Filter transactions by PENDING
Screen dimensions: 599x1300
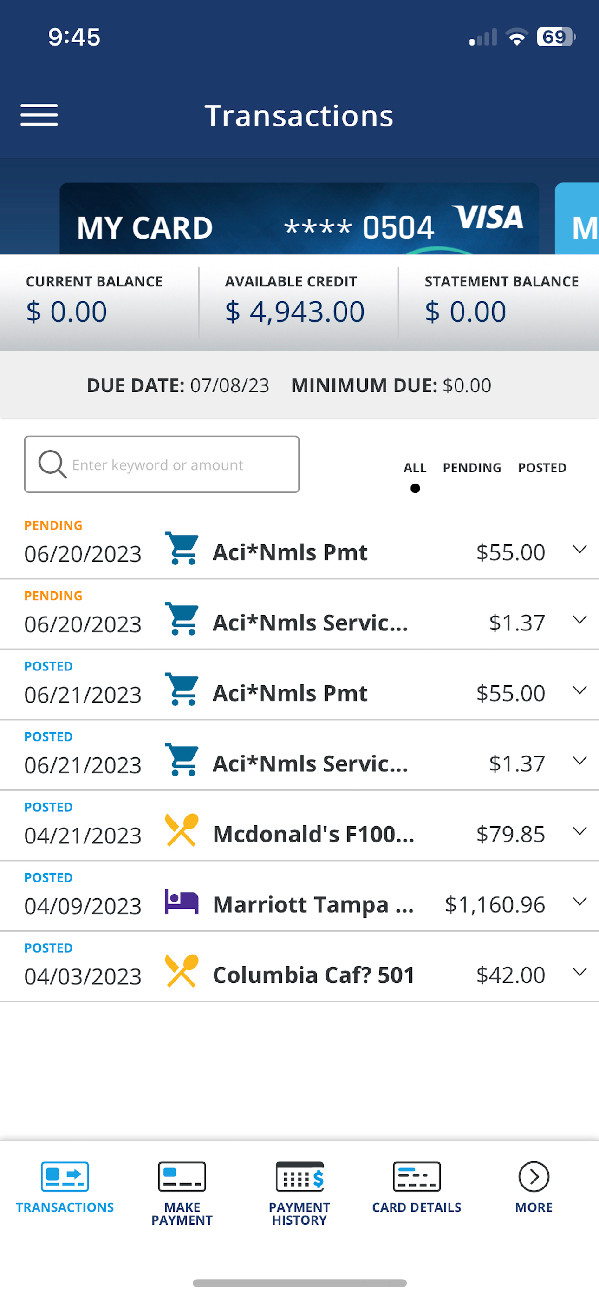(x=472, y=468)
